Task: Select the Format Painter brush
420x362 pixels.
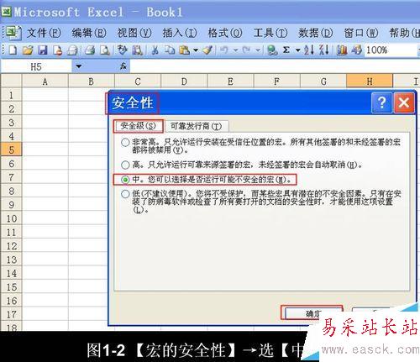Action: pyautogui.click(x=207, y=50)
